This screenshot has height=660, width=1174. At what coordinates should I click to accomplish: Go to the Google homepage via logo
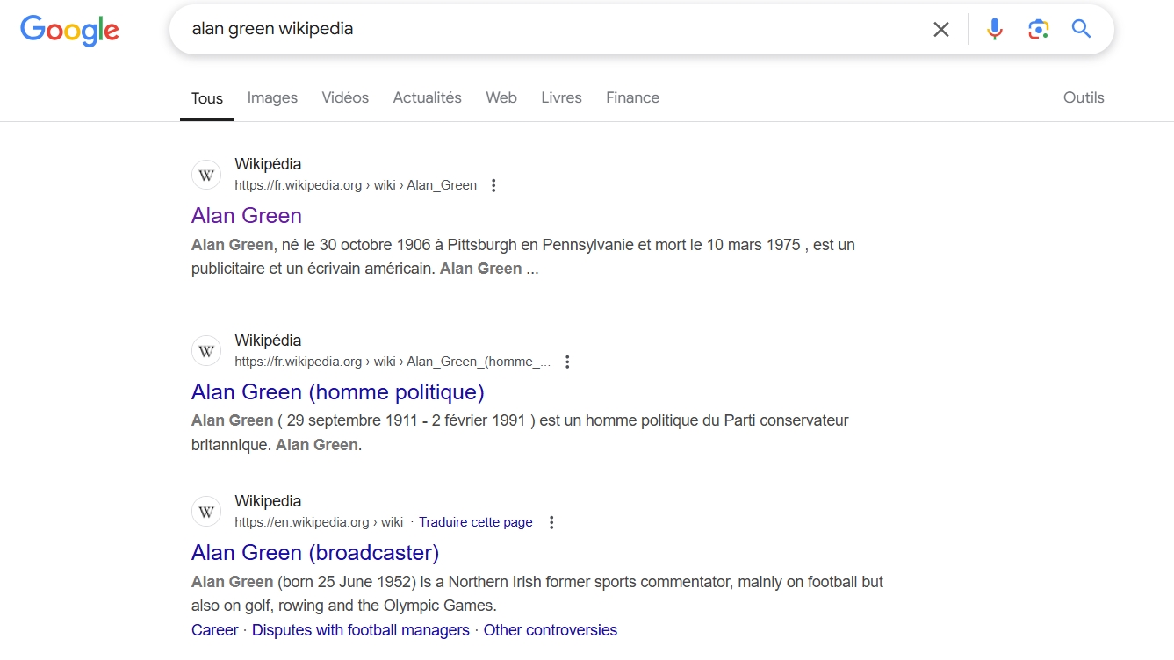70,30
